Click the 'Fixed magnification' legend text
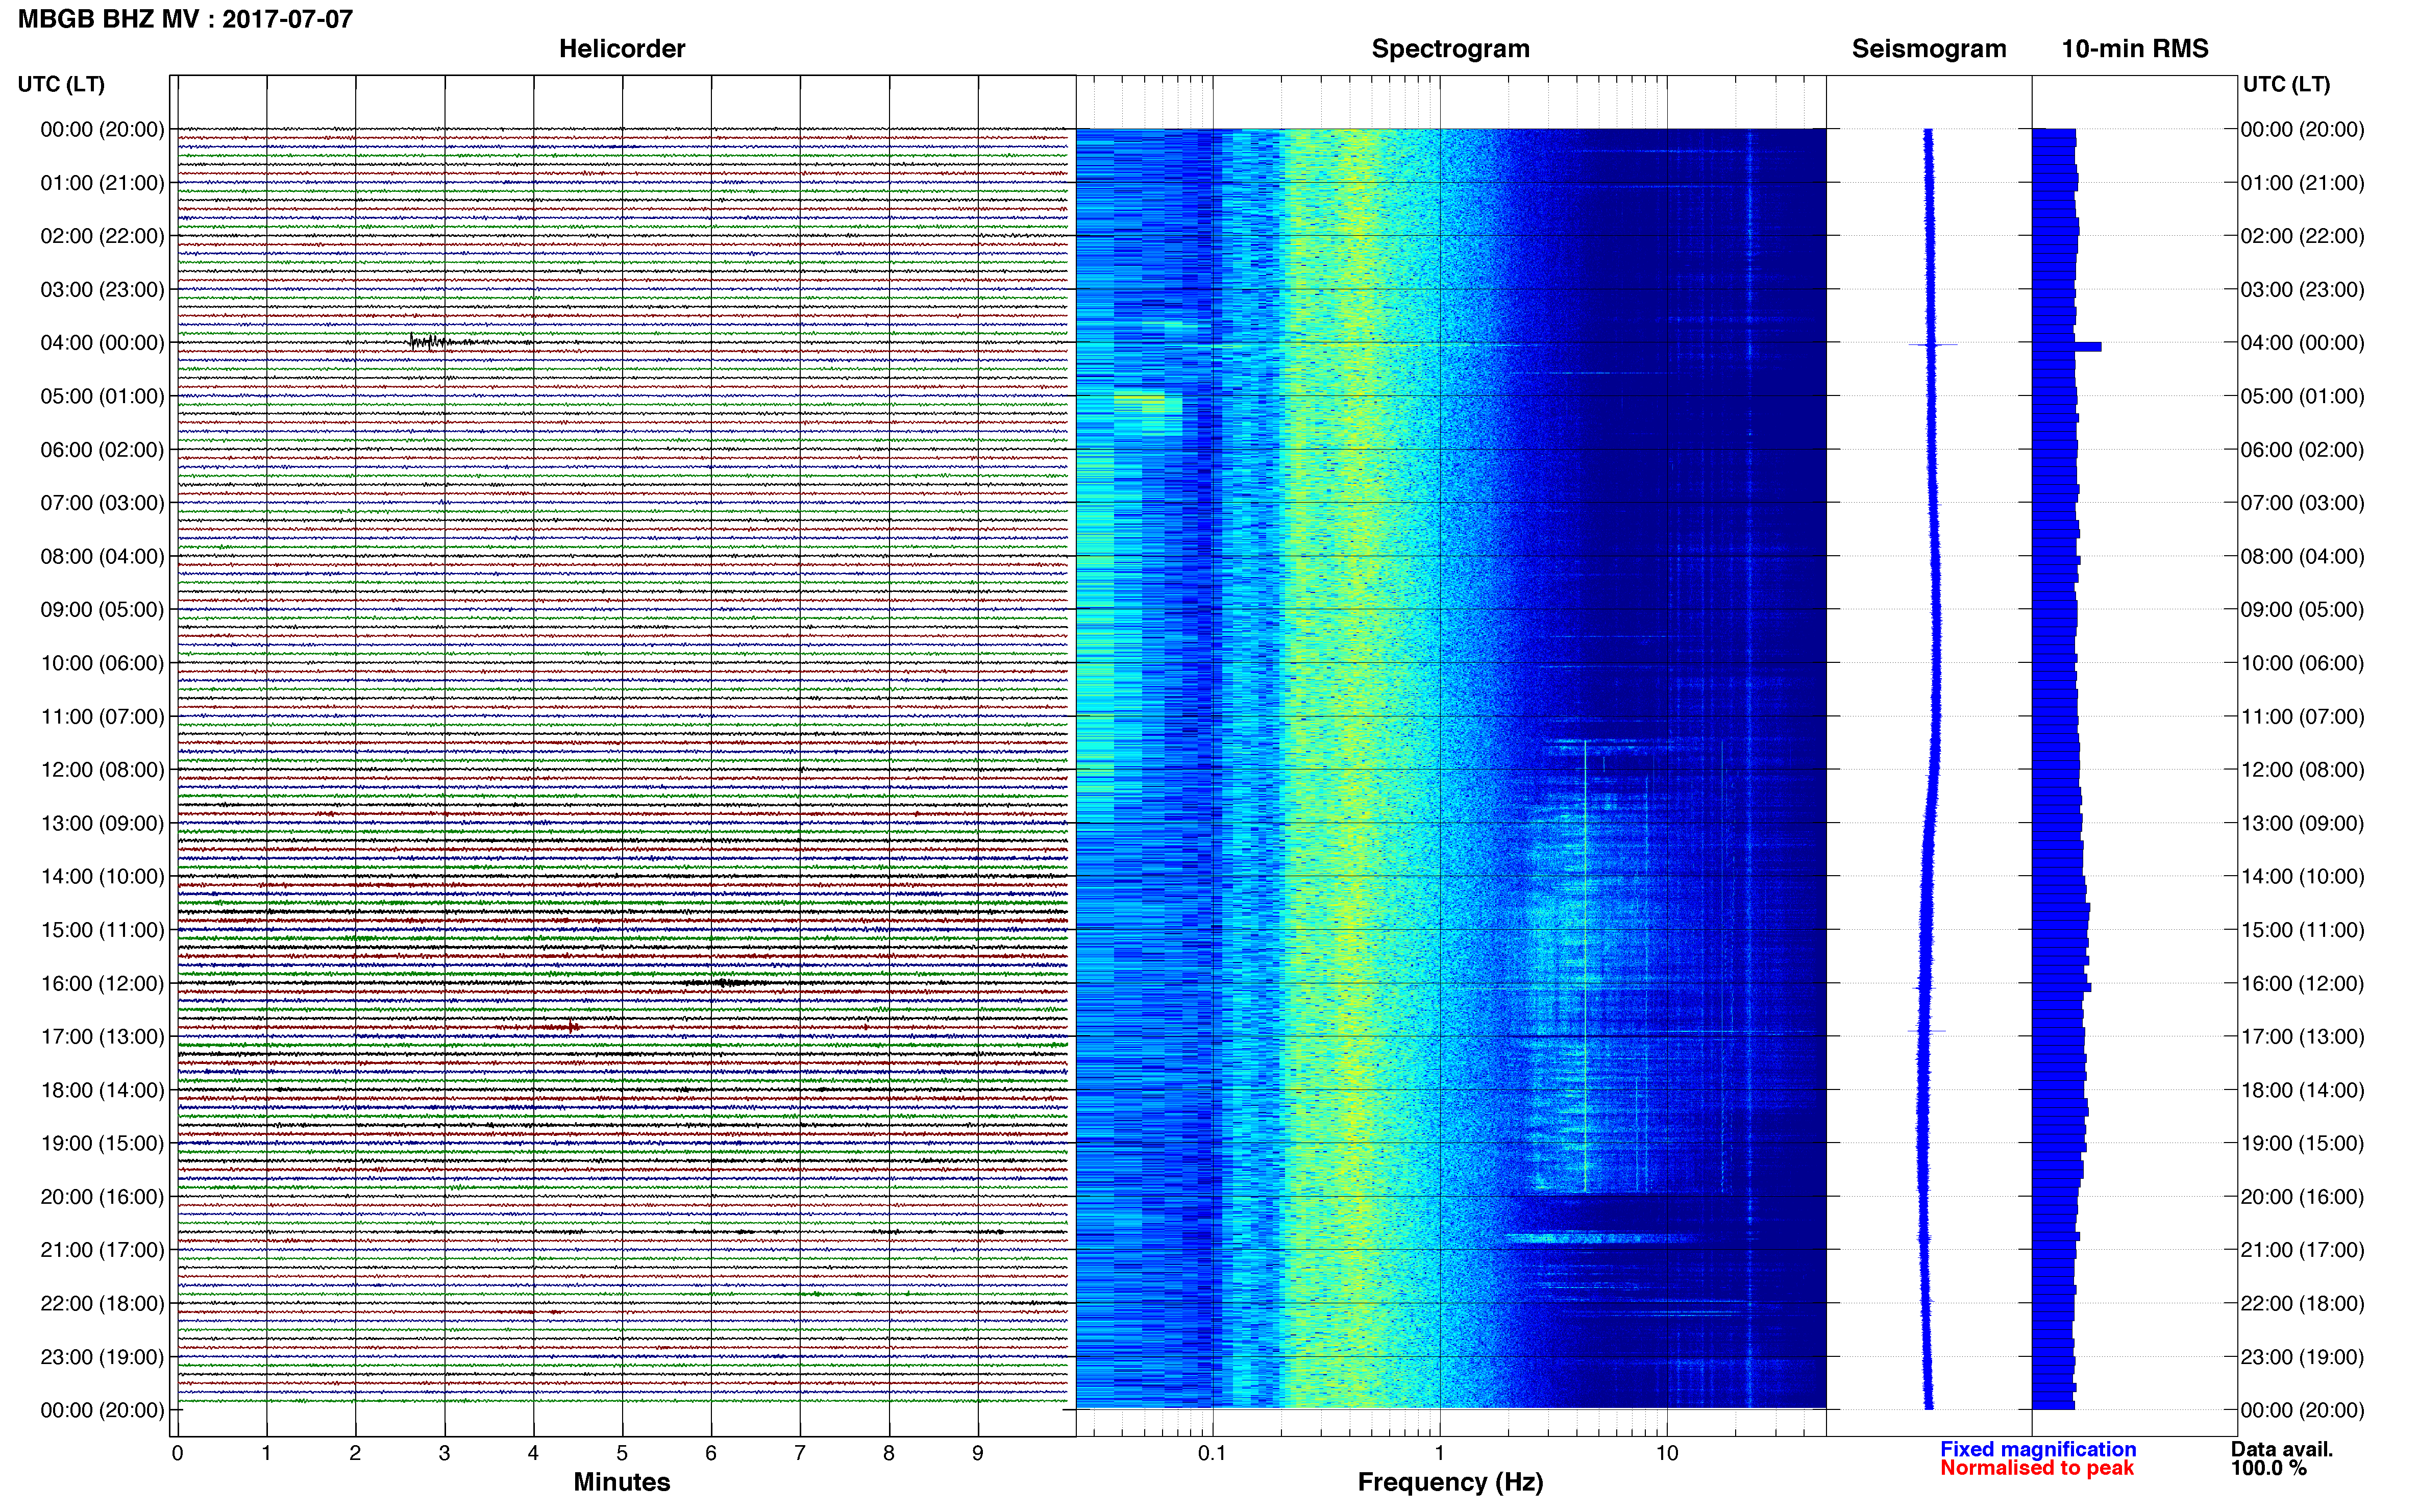This screenshot has width=2419, height=1512. pos(2038,1449)
